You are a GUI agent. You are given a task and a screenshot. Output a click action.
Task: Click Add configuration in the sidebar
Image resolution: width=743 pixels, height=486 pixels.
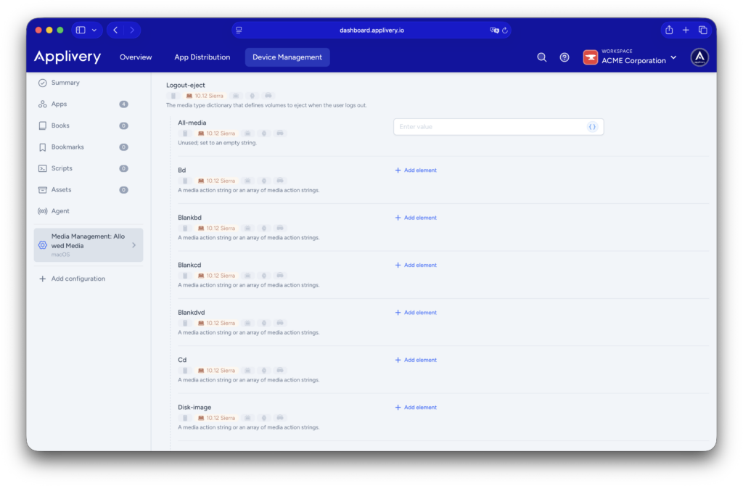[78, 279]
